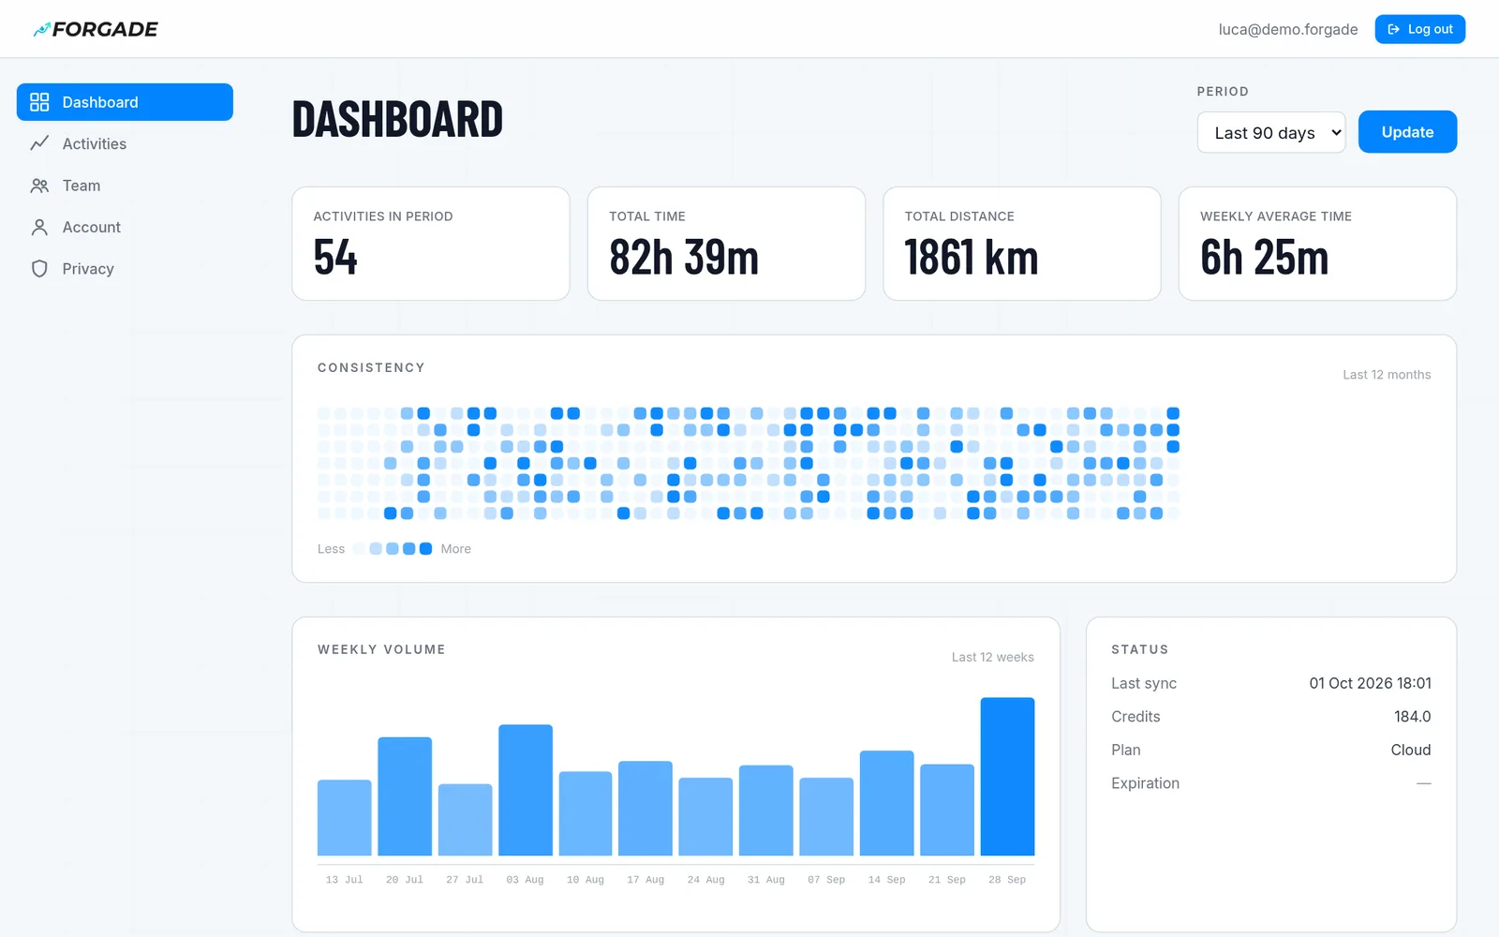
Task: Click the Update button
Action: coord(1407,132)
